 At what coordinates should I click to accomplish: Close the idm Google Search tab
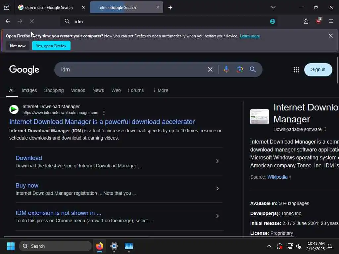[158, 7]
